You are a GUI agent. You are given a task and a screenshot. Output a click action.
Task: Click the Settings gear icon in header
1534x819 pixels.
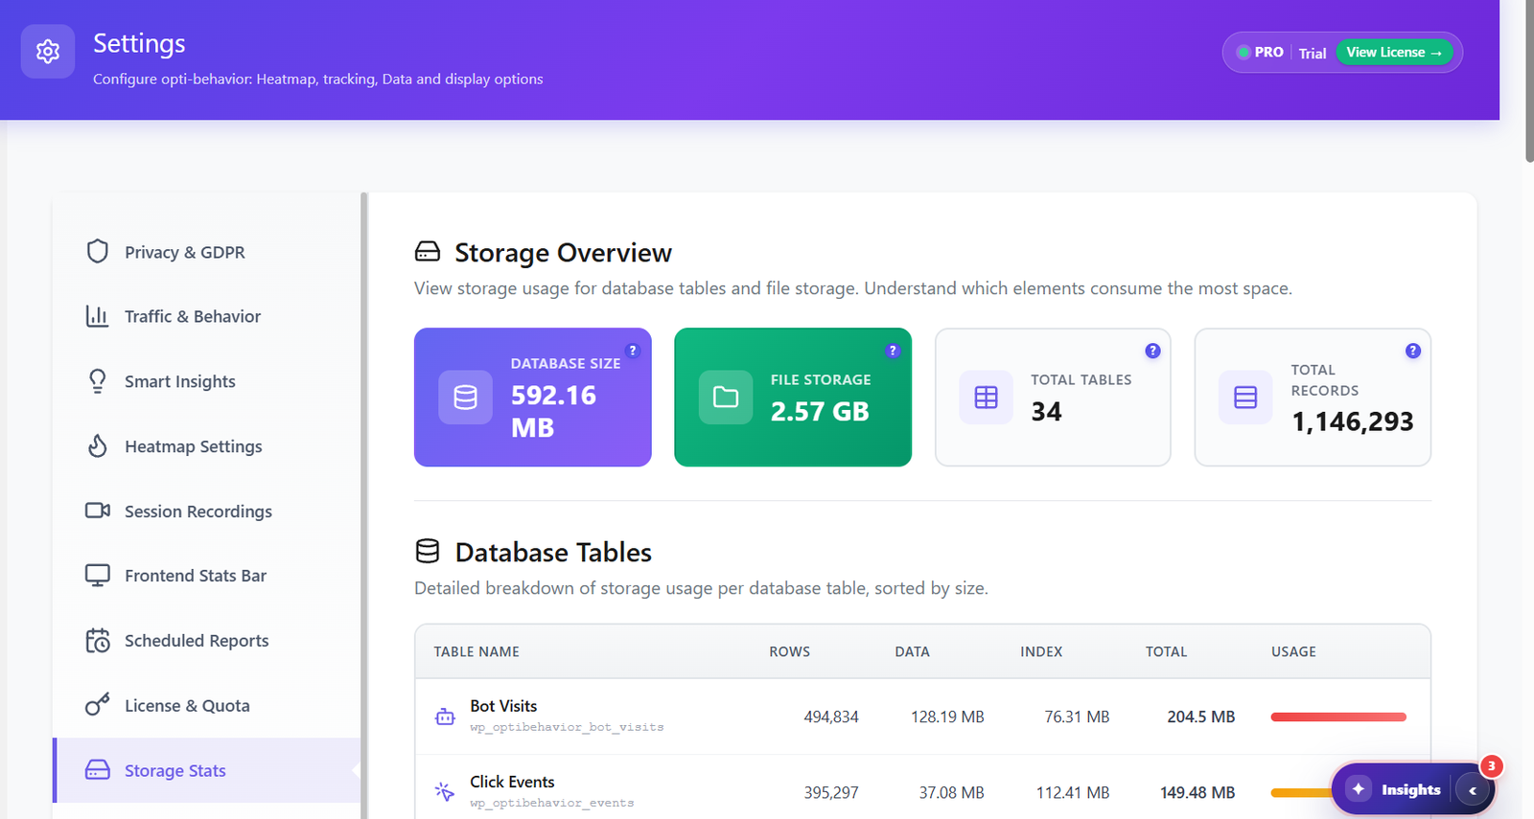[48, 52]
